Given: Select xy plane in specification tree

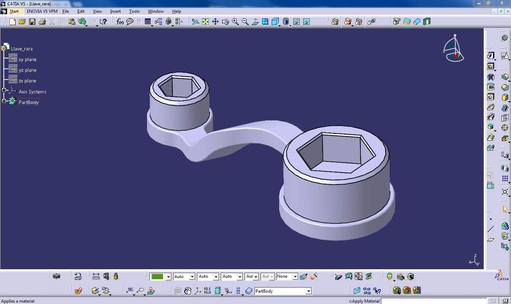Looking at the screenshot, I should coord(27,60).
